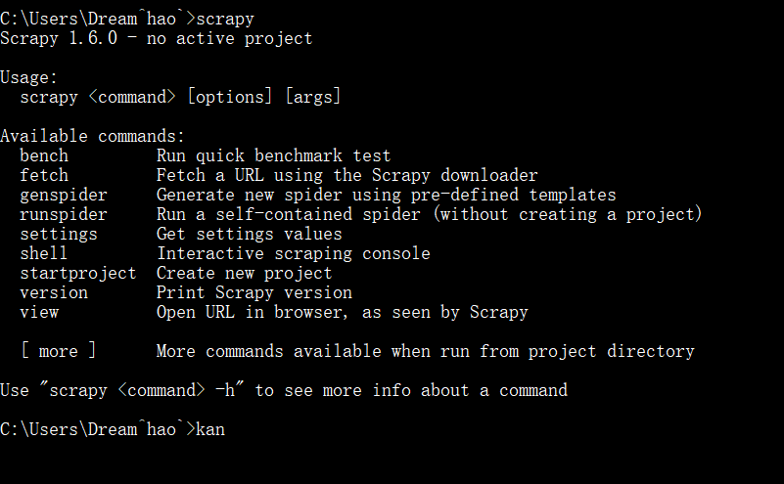This screenshot has height=484, width=784.
Task: Click the '[ more ]' entry
Action: coord(59,351)
